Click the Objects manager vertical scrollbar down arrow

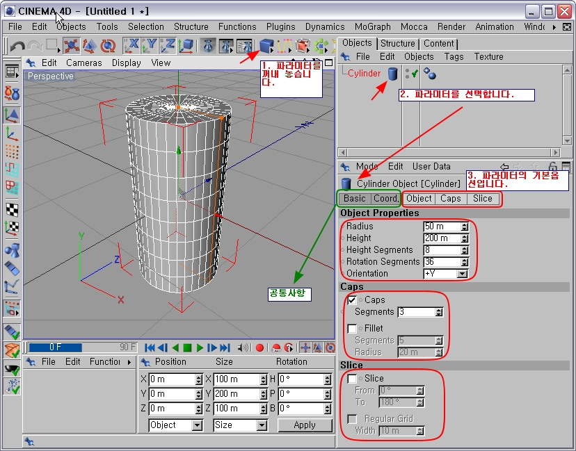coord(567,141)
